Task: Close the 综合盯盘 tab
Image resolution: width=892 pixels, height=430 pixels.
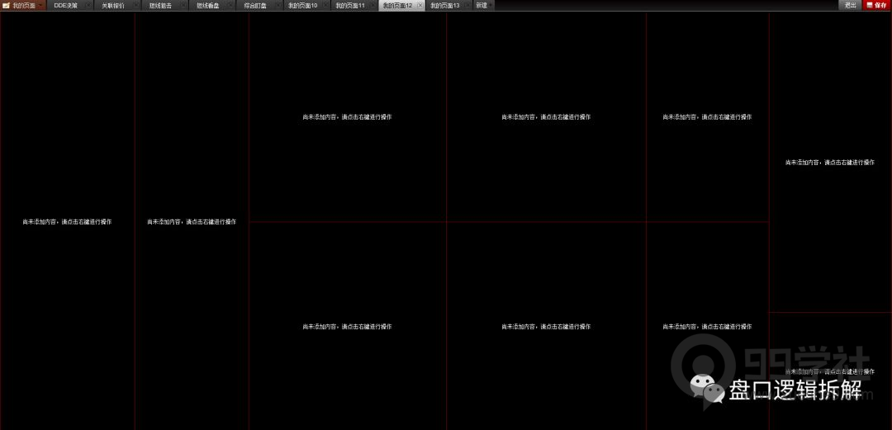Action: [x=278, y=5]
